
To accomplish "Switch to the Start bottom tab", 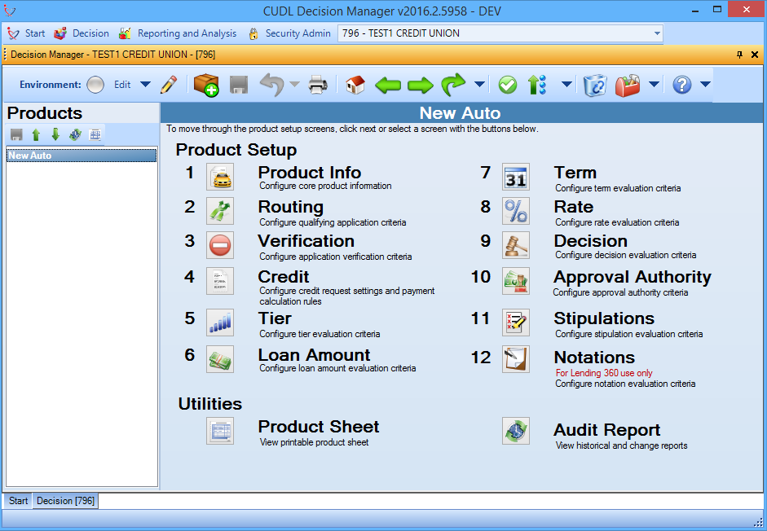I will tap(18, 501).
